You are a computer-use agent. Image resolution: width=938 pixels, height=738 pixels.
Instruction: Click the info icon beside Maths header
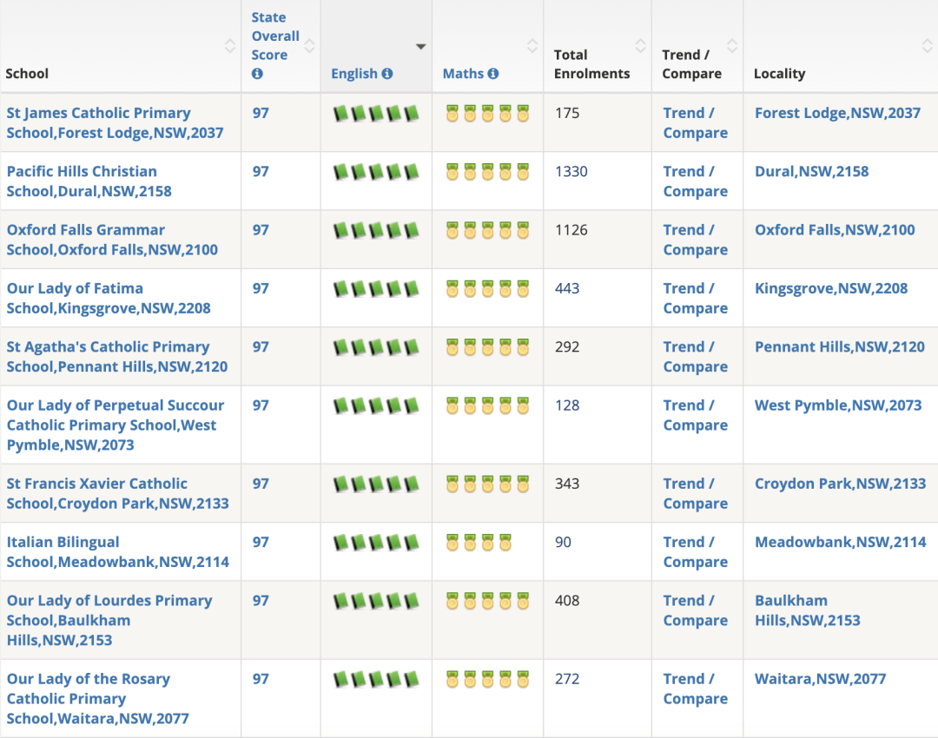[x=493, y=74]
